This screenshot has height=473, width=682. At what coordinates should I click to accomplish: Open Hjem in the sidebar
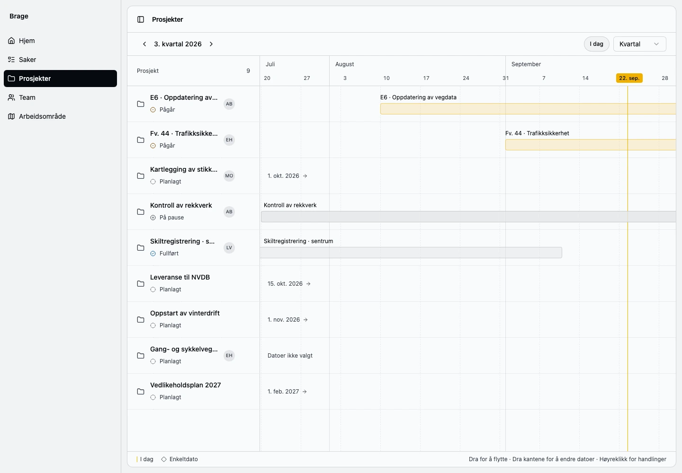[x=60, y=41]
